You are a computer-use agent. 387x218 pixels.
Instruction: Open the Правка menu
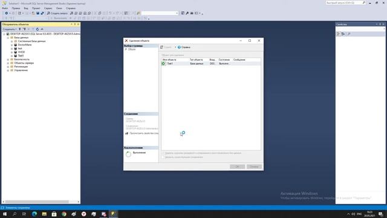tap(16, 8)
